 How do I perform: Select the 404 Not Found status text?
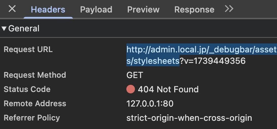click(x=168, y=89)
